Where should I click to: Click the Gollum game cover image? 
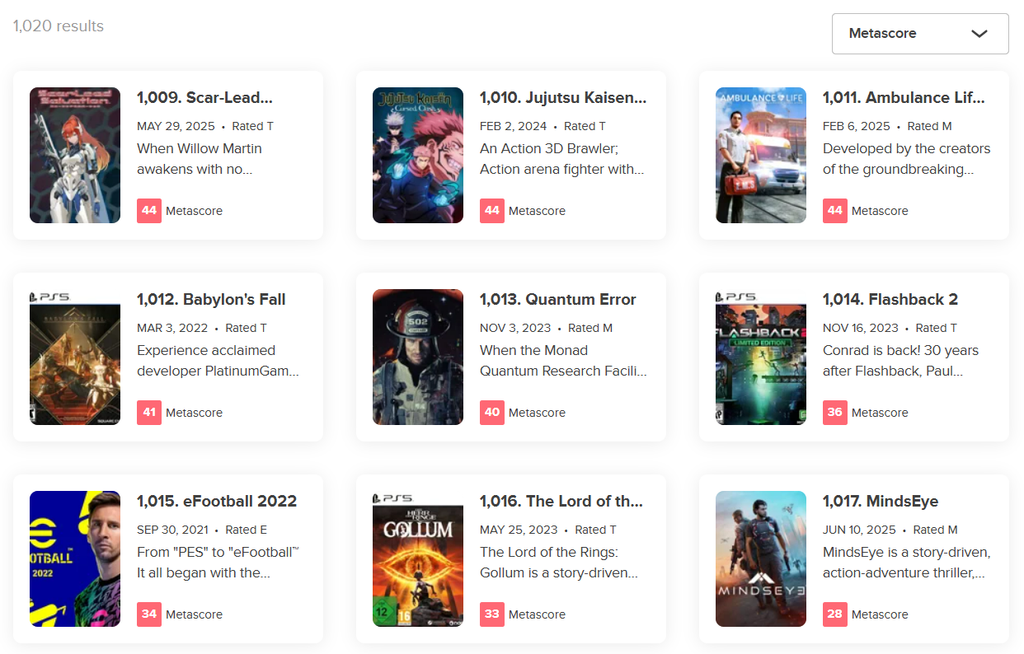[x=418, y=558]
